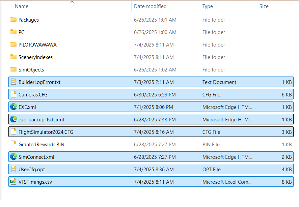Sort files by the Name column header

pyautogui.click(x=22, y=6)
